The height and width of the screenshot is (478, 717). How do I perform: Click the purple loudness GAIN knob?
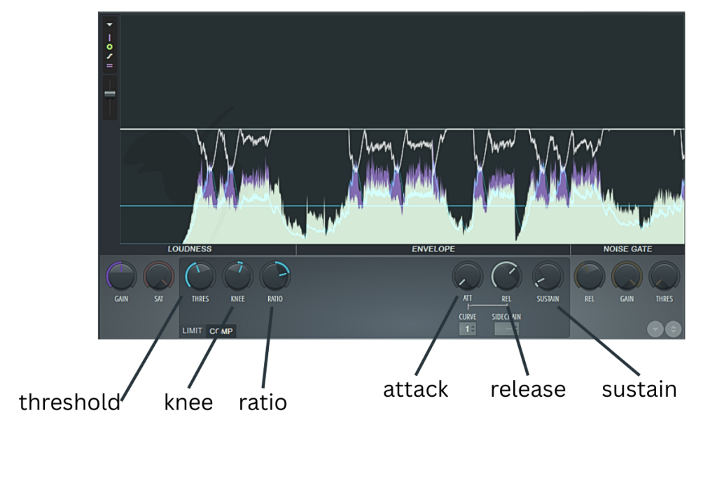coord(121,276)
